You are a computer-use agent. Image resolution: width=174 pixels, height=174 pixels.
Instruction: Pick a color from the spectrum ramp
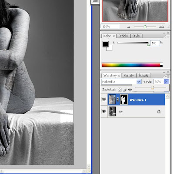131,65
